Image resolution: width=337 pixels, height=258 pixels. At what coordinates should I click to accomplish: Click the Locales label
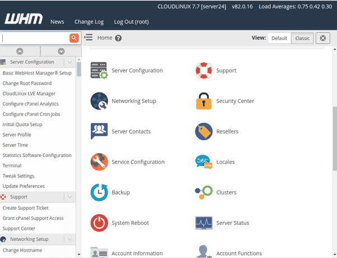[226, 162]
